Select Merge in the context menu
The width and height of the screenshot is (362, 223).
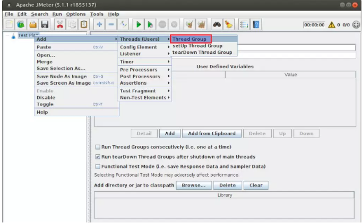pyautogui.click(x=76, y=62)
